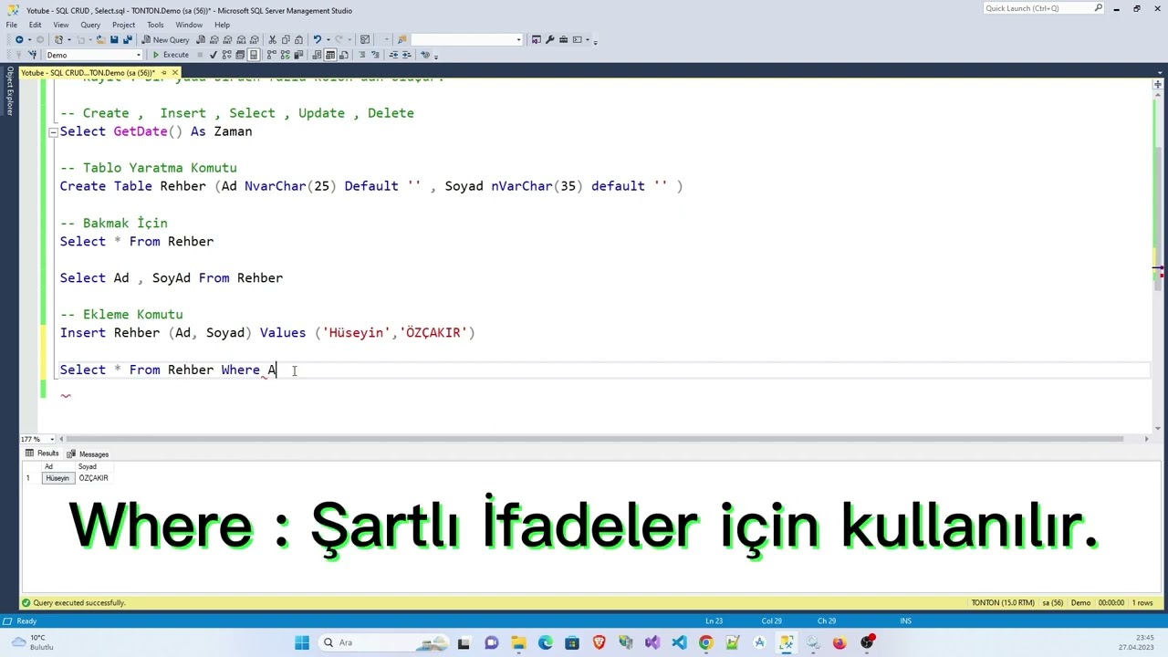Click the Save icon in toolbar
The image size is (1168, 657).
coord(114,39)
